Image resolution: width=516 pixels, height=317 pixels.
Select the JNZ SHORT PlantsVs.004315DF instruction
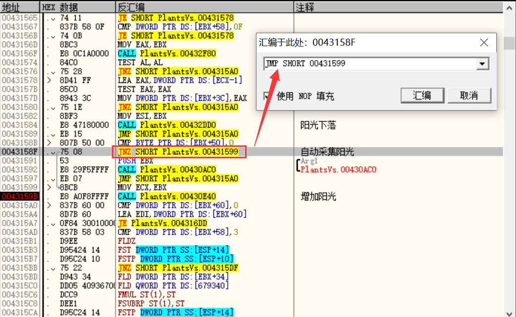coord(178,268)
